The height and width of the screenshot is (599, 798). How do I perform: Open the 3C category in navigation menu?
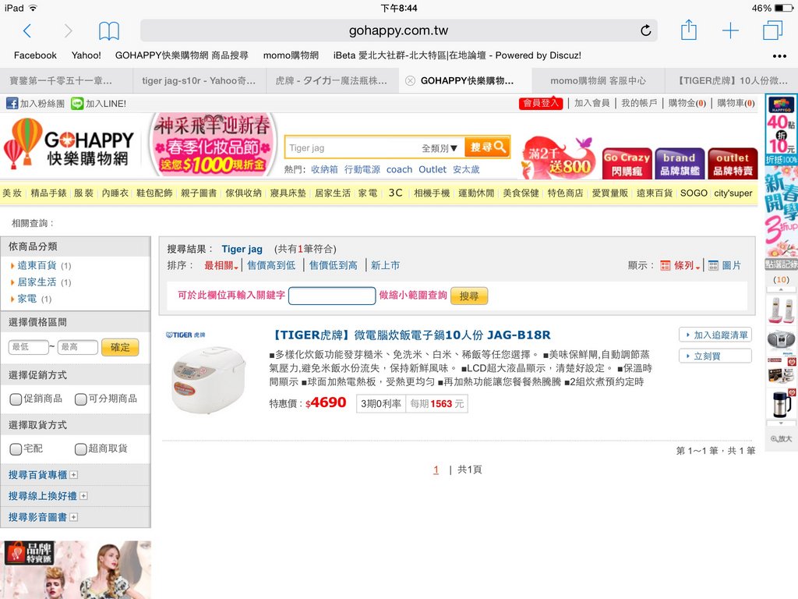(395, 193)
